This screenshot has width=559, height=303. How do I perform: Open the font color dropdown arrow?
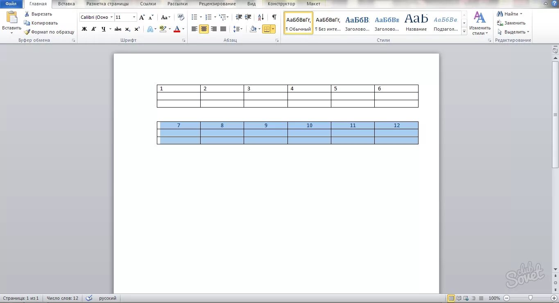point(183,29)
